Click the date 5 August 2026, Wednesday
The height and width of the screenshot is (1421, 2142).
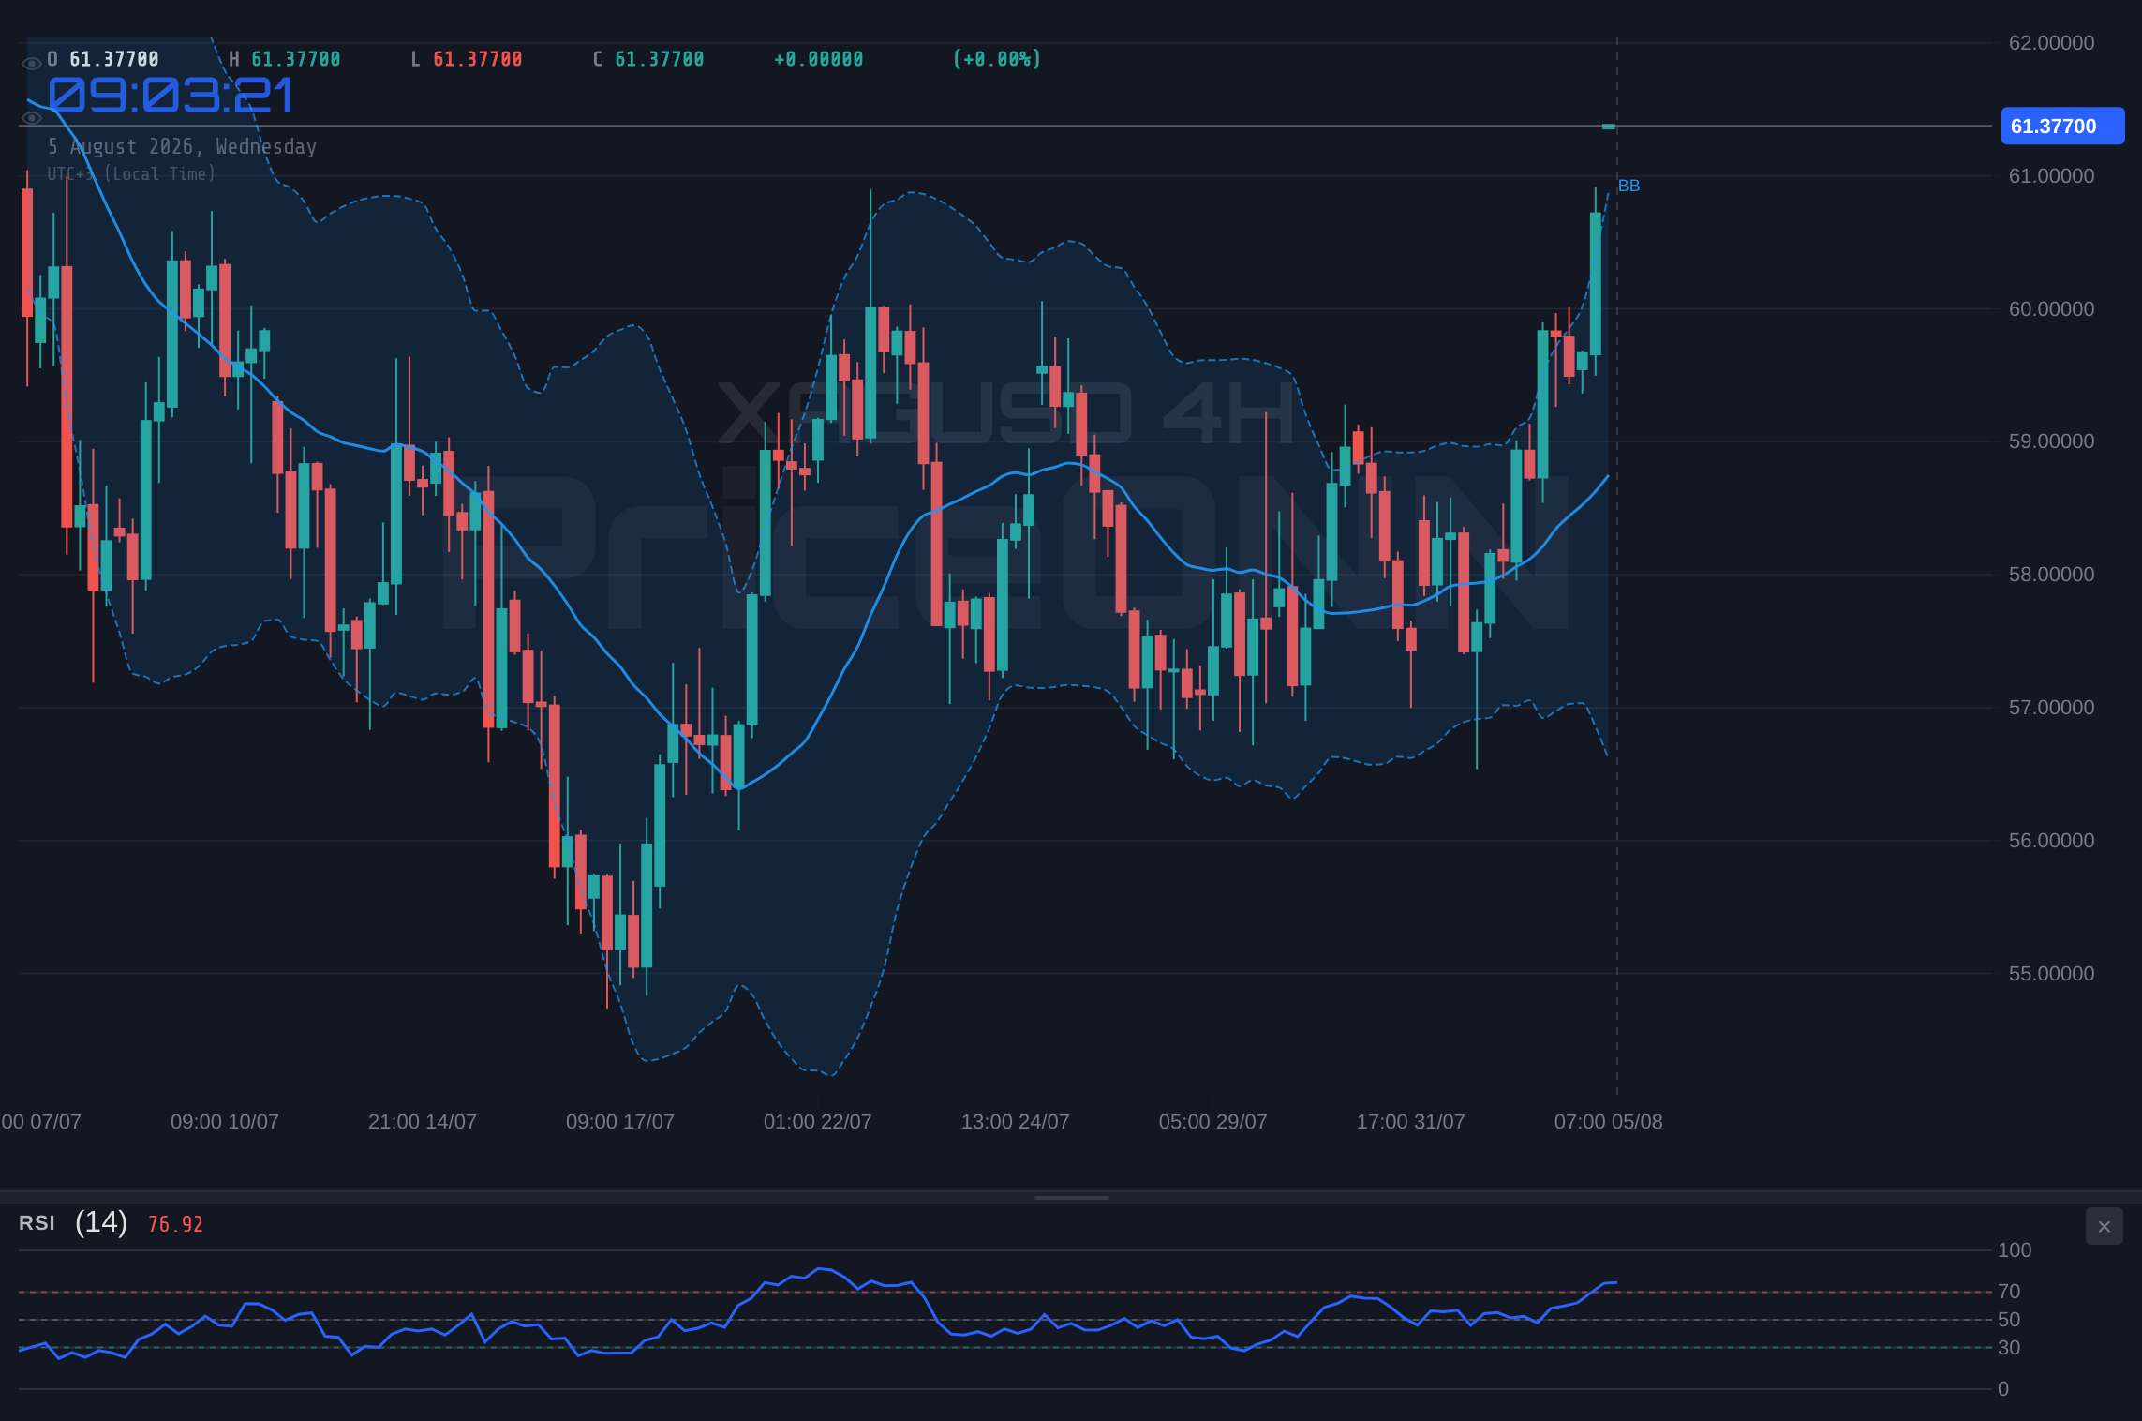(x=183, y=146)
